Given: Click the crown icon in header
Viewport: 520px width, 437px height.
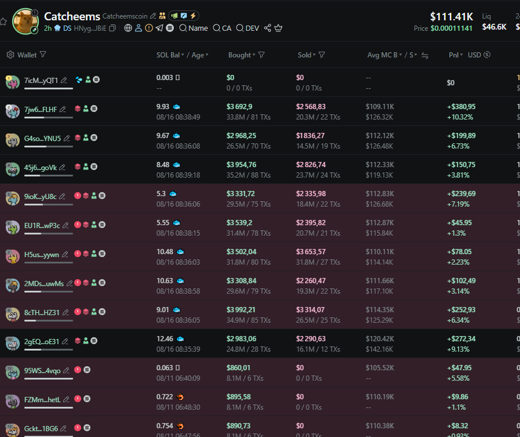Looking at the screenshot, I should pyautogui.click(x=278, y=28).
